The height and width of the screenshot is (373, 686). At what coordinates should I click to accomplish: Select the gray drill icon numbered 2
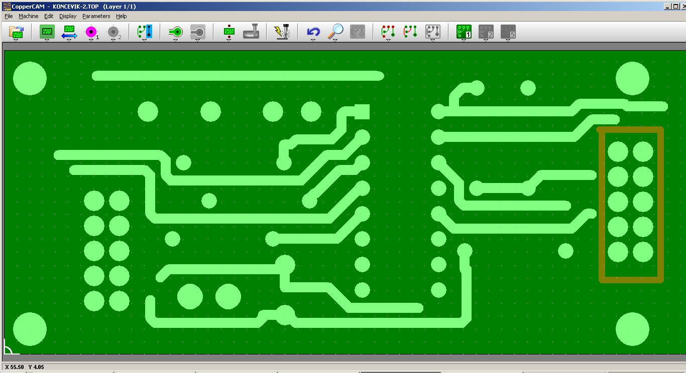(113, 33)
